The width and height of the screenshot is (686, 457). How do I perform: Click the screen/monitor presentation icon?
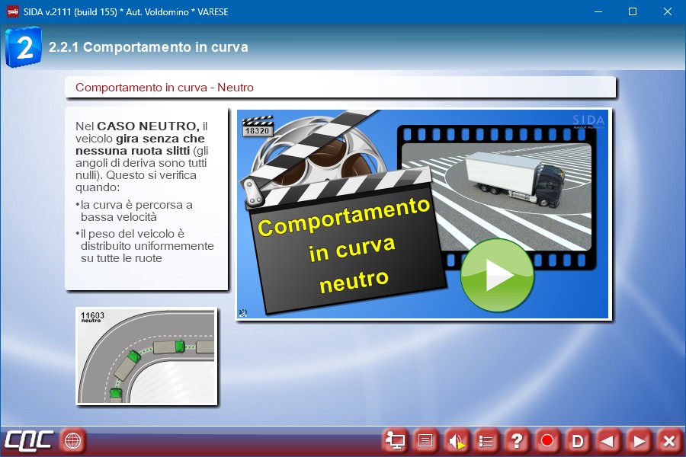coord(395,440)
